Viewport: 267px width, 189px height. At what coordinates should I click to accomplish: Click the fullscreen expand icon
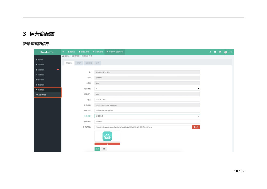[x=215, y=52]
